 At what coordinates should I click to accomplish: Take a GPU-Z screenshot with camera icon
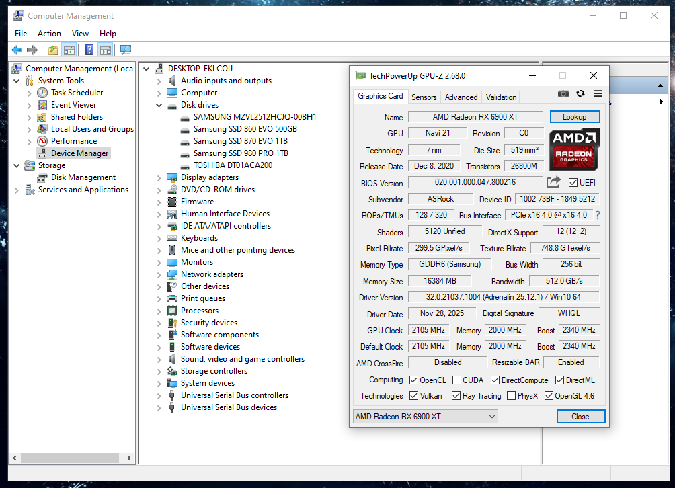pyautogui.click(x=563, y=94)
